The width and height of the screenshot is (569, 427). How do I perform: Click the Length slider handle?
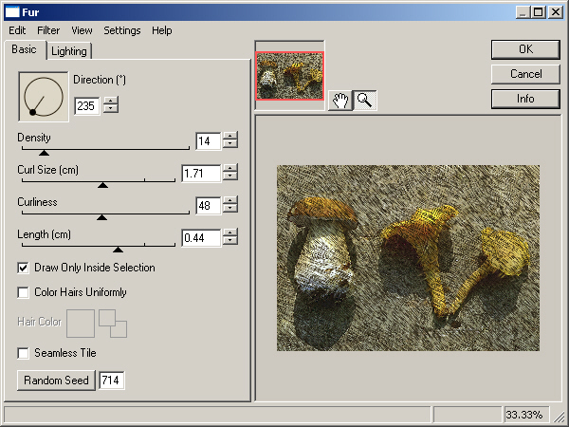pos(118,250)
